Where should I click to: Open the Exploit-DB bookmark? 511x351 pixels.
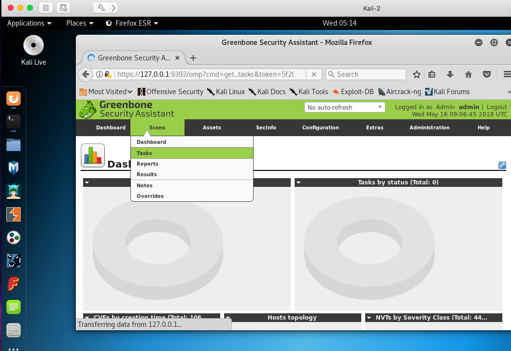pos(353,92)
